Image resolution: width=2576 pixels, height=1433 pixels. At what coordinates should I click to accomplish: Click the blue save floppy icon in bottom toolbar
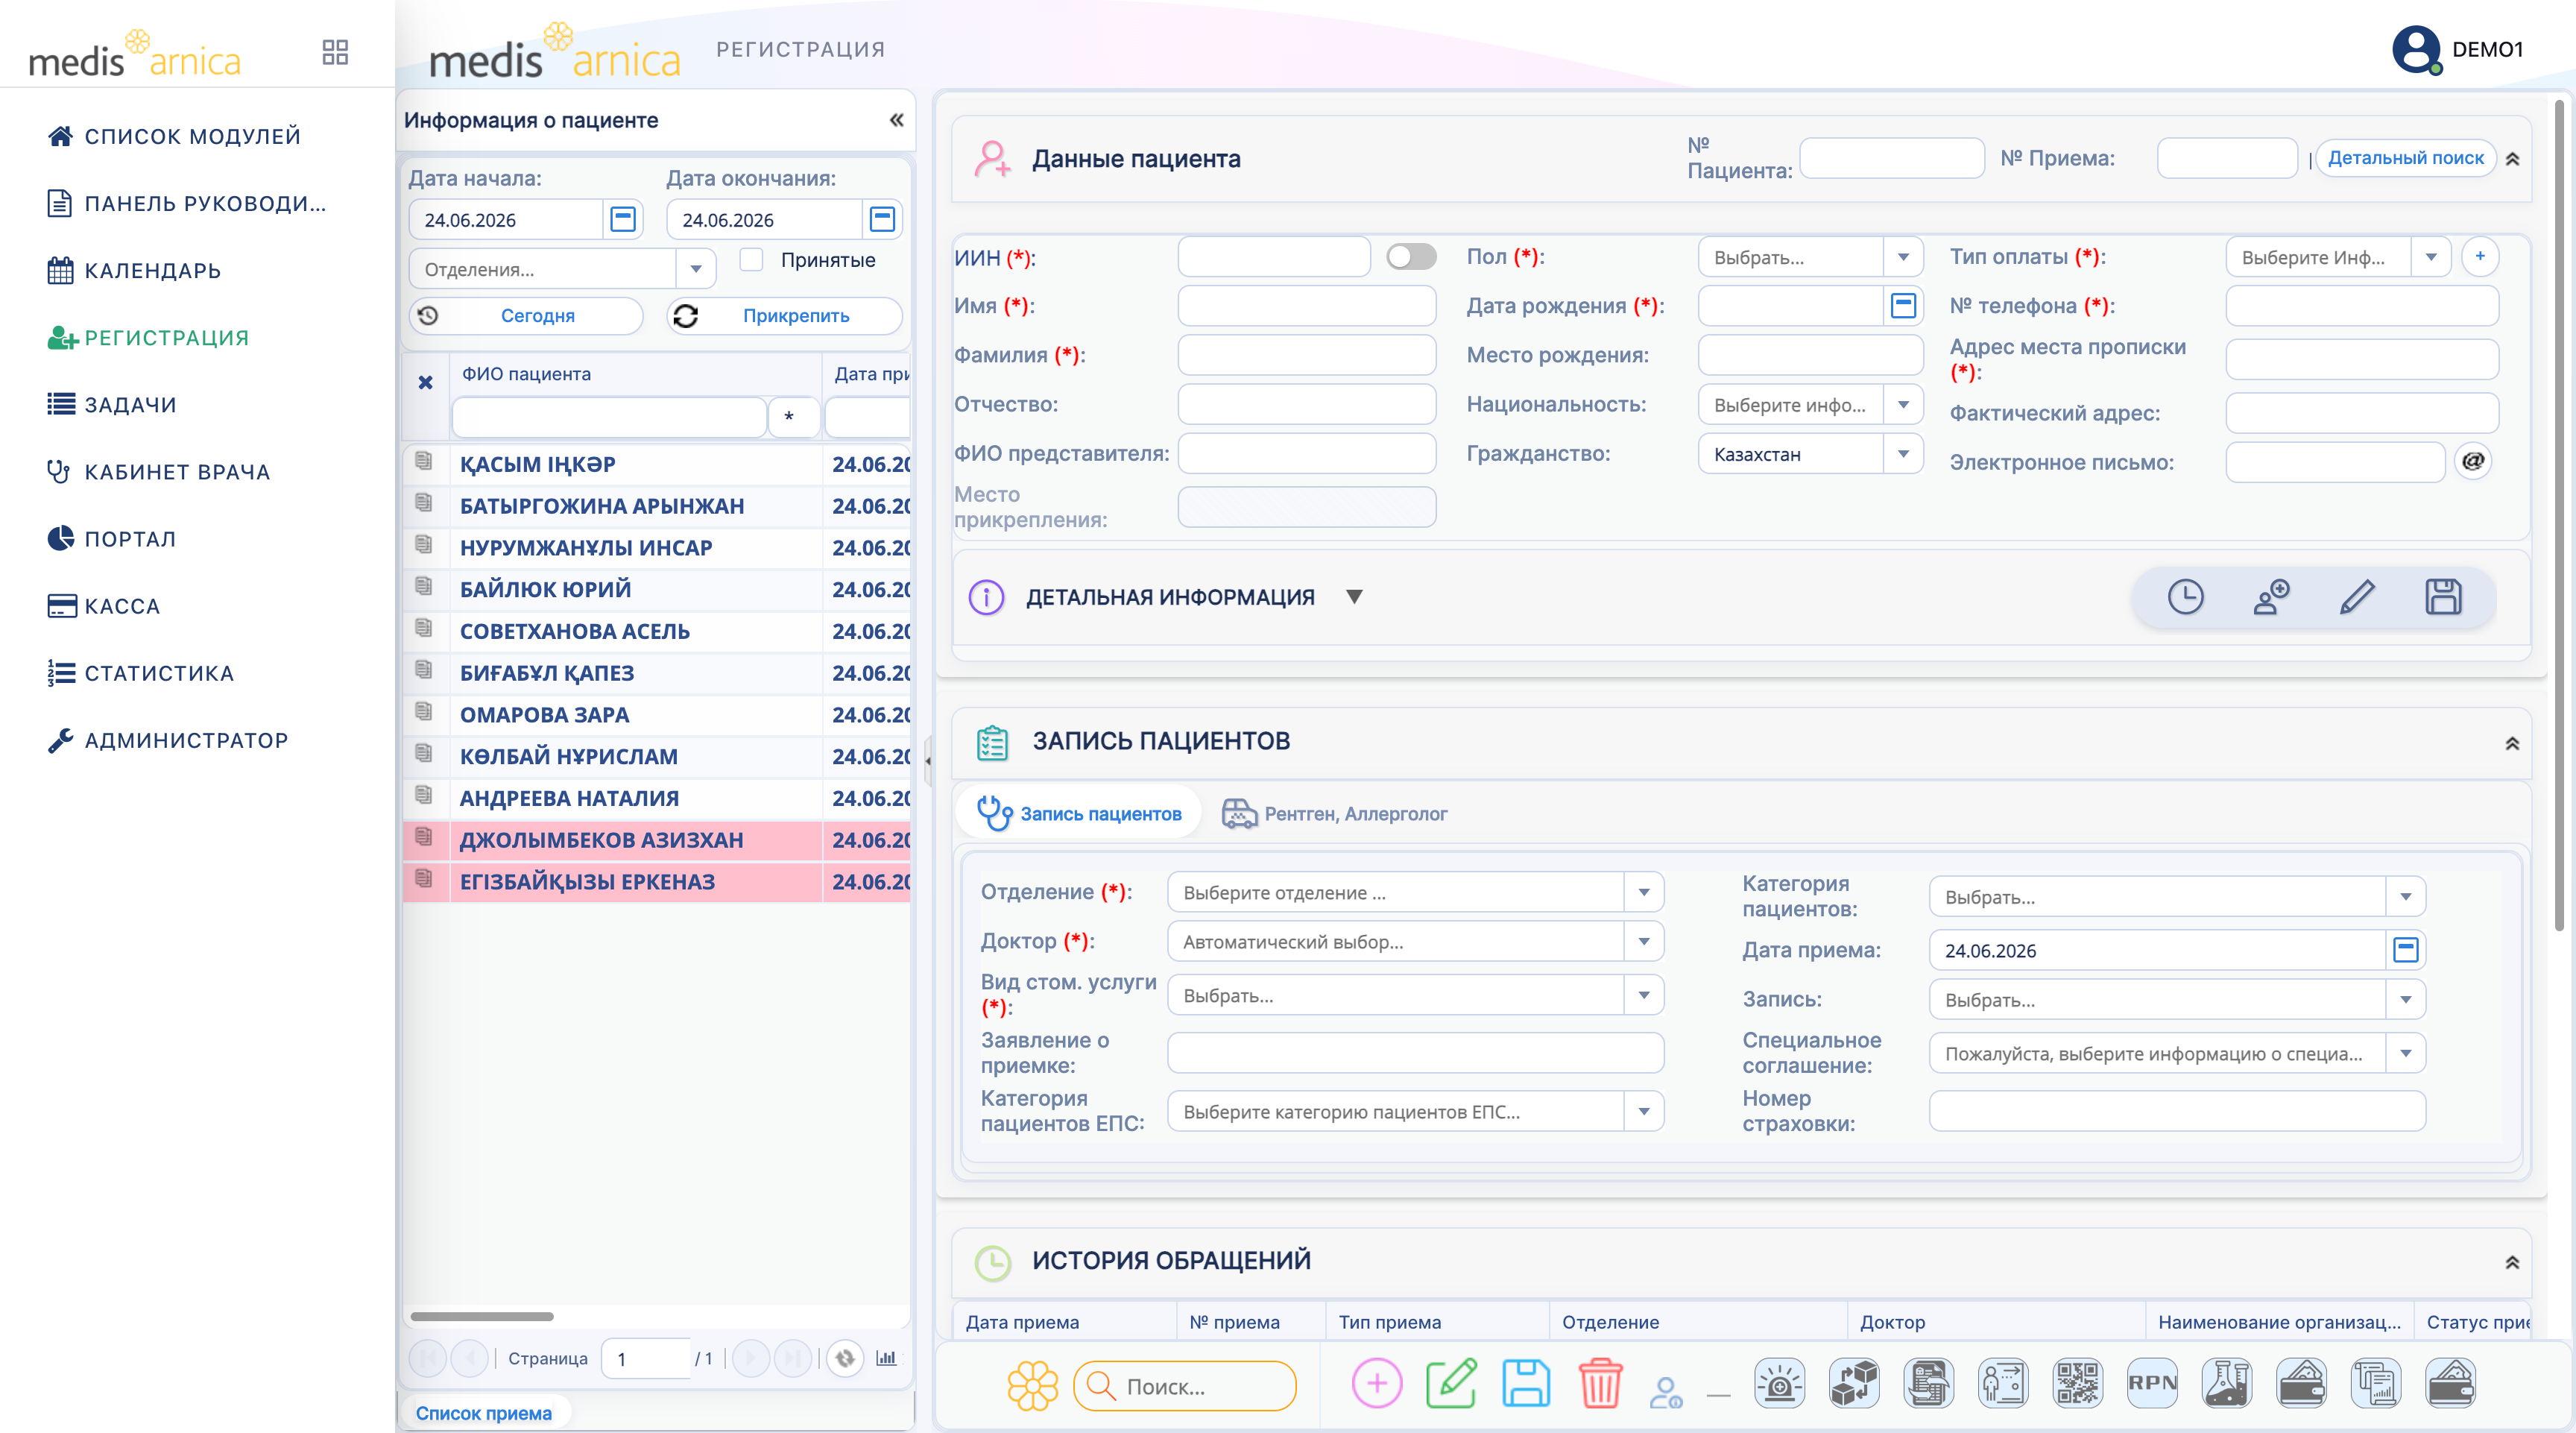(1526, 1384)
